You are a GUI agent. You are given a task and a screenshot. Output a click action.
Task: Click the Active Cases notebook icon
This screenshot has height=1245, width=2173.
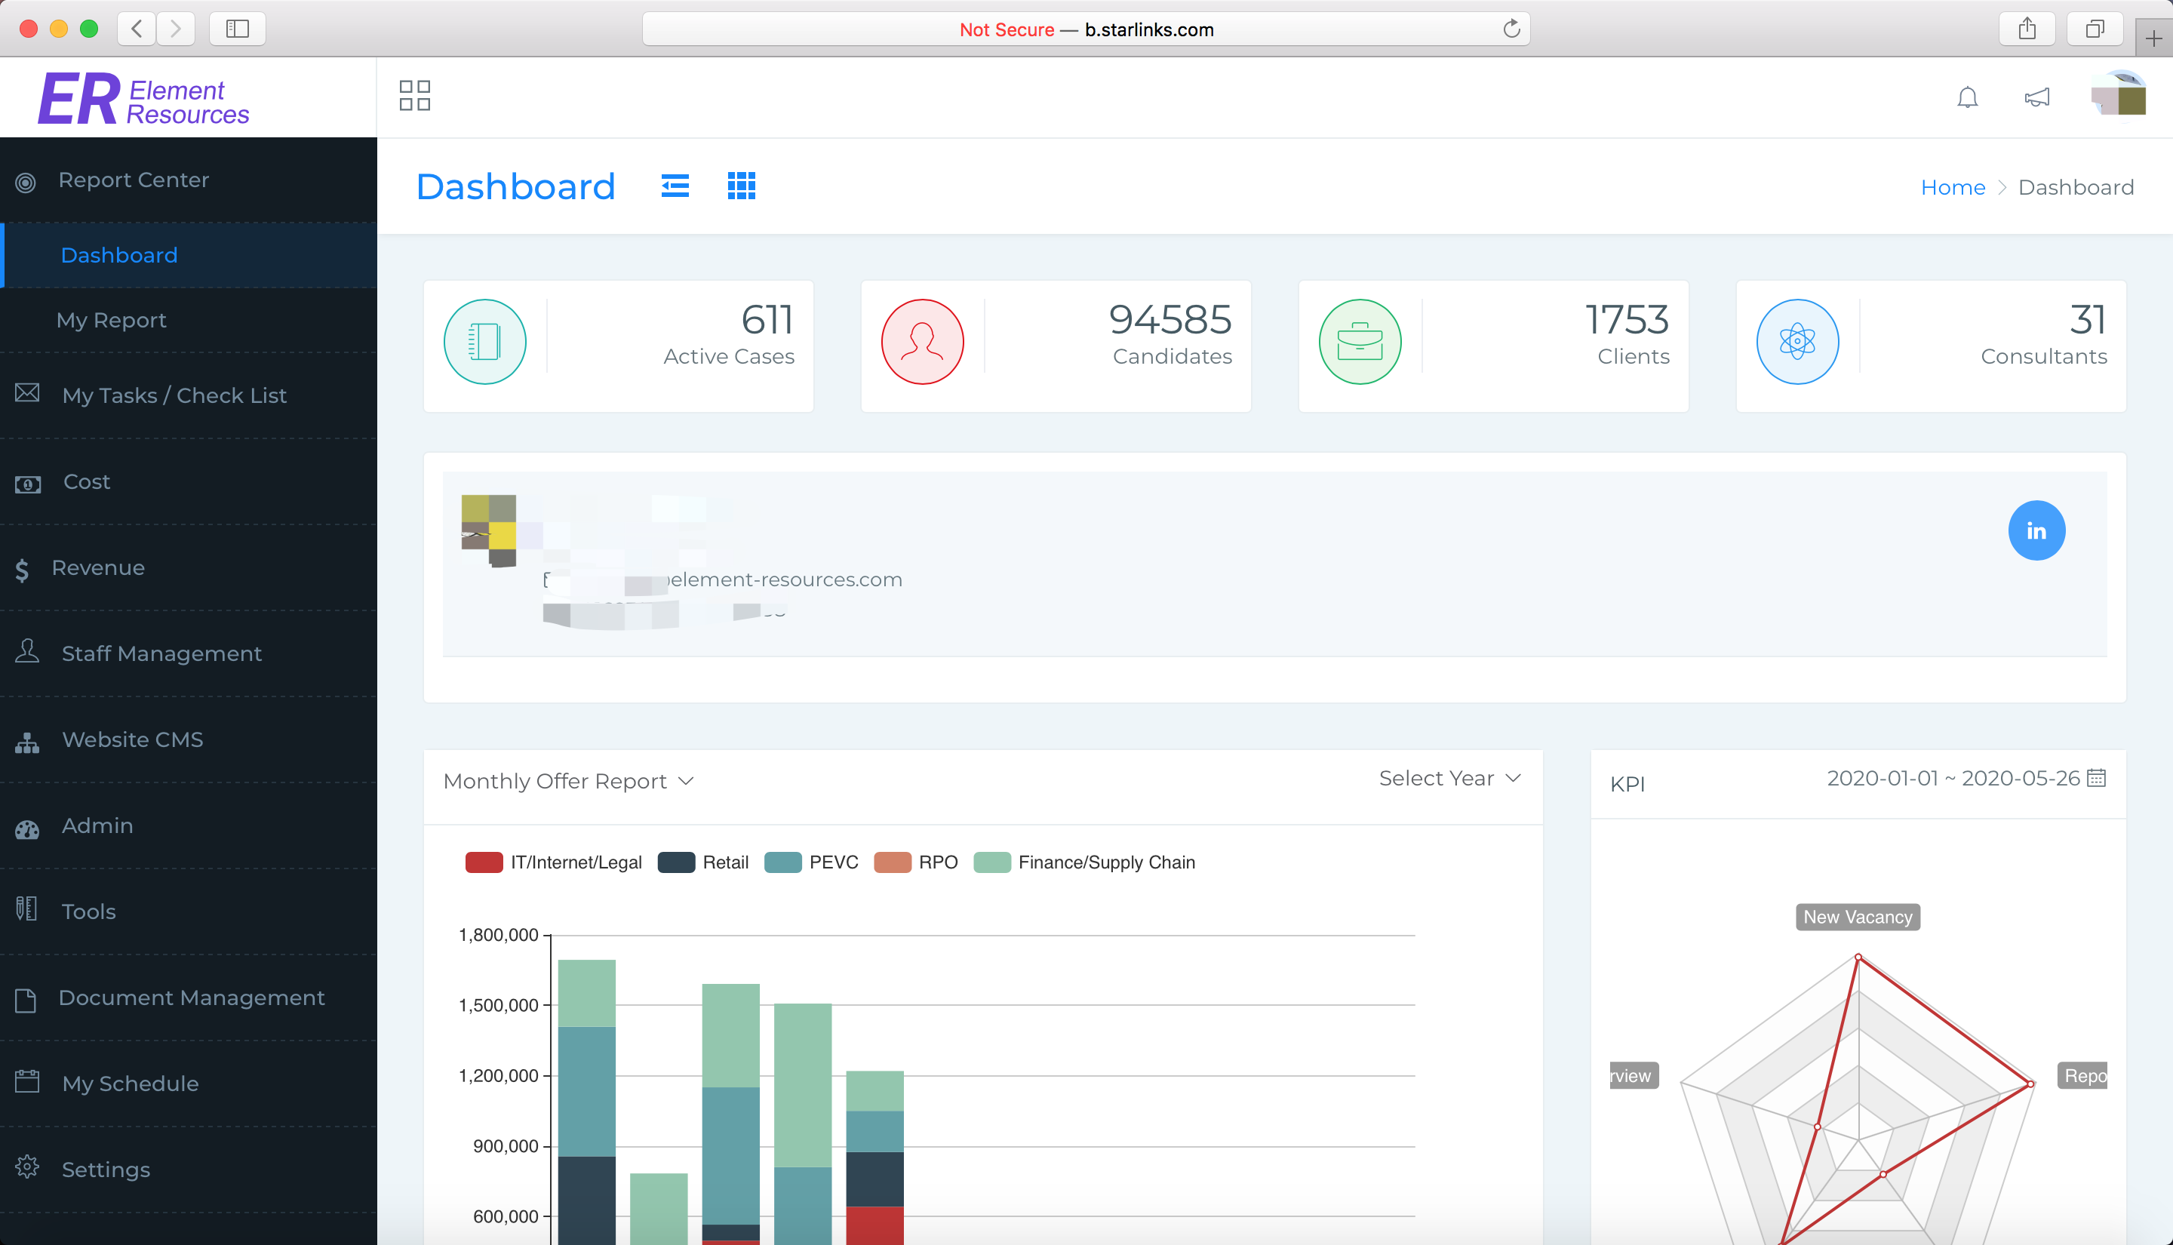click(484, 341)
